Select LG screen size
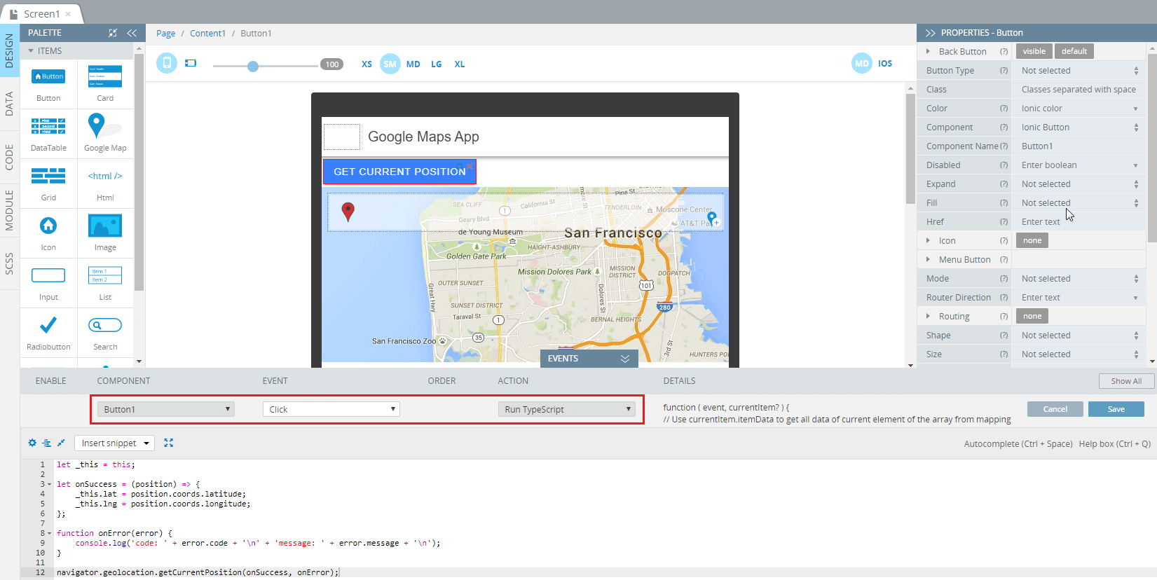The height and width of the screenshot is (580, 1157). coord(437,64)
